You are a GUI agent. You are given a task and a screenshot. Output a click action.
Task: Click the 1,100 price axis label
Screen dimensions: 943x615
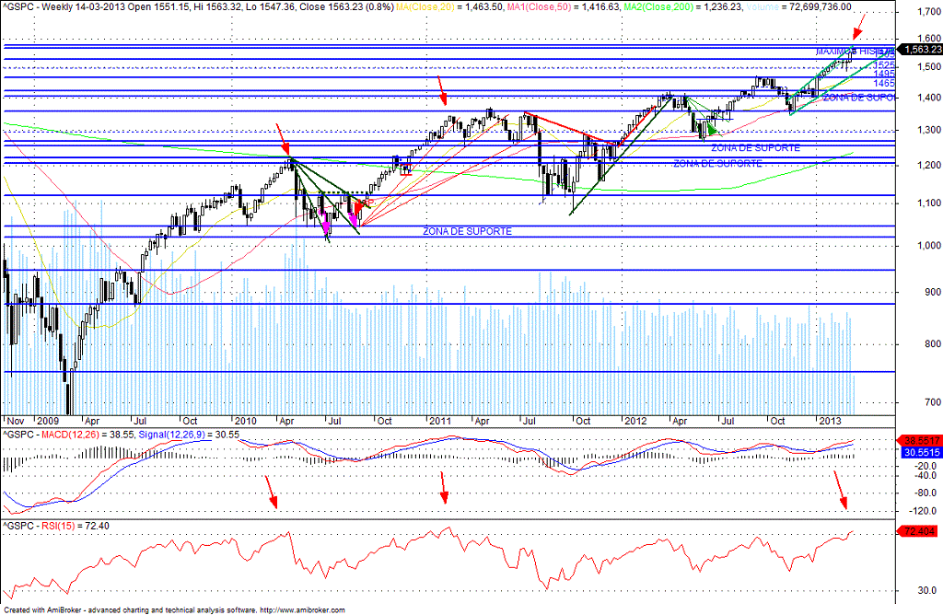click(x=929, y=203)
